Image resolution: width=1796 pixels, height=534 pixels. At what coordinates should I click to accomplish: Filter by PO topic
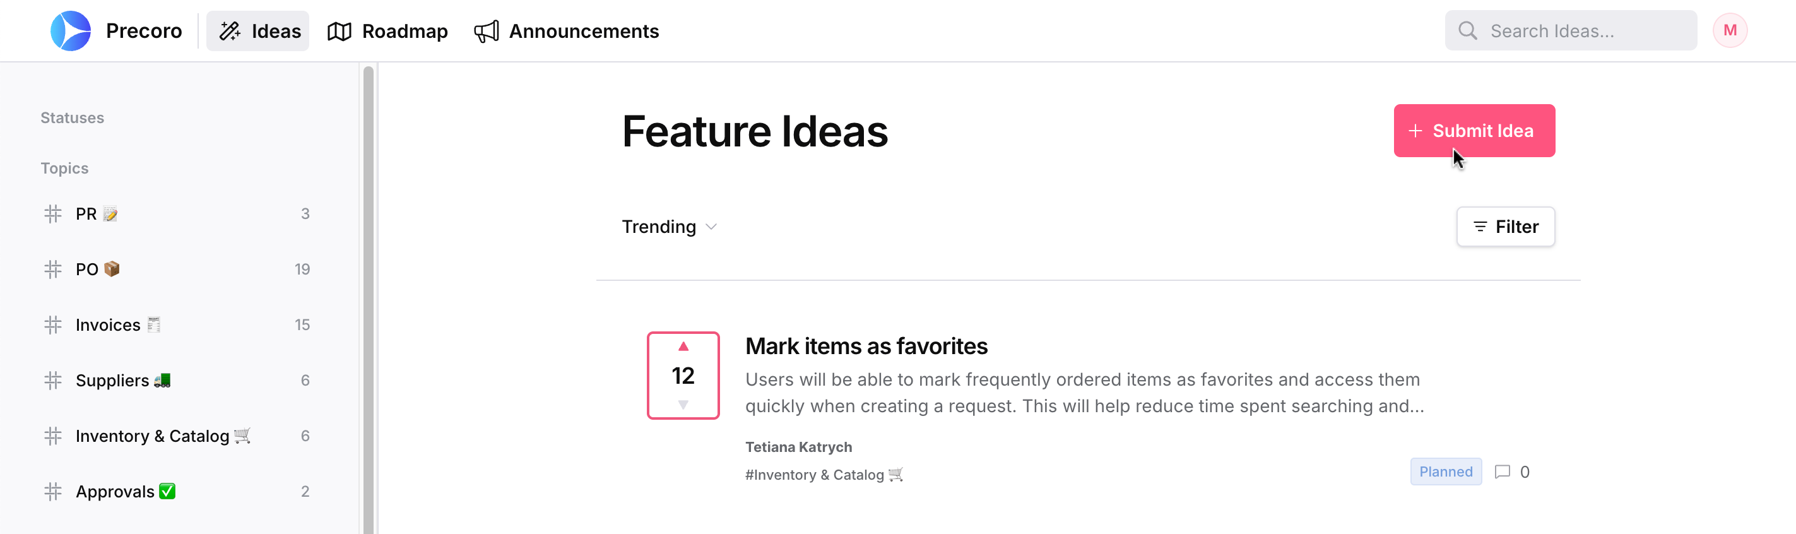[x=87, y=269]
